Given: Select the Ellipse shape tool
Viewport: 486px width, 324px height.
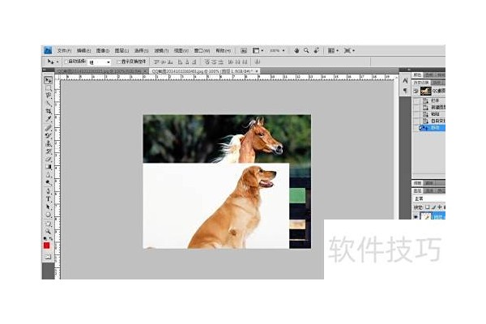Looking at the screenshot, I should [48, 214].
